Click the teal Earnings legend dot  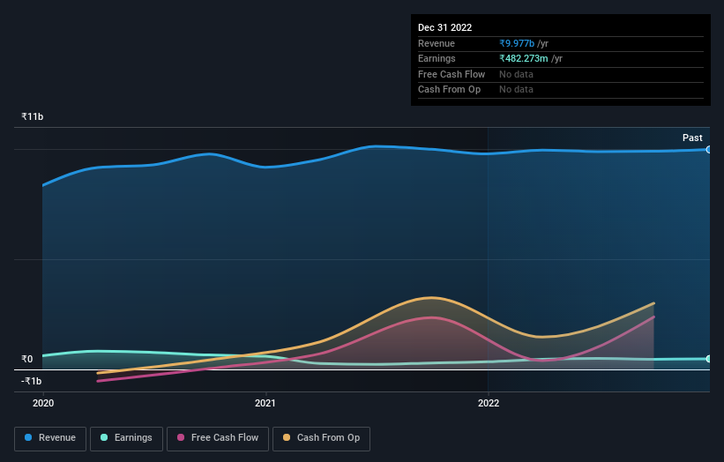104,437
